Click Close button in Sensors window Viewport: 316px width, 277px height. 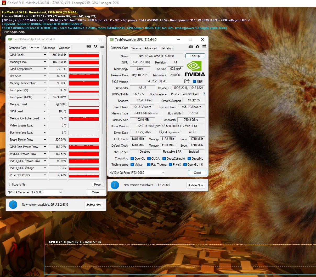click(x=95, y=192)
